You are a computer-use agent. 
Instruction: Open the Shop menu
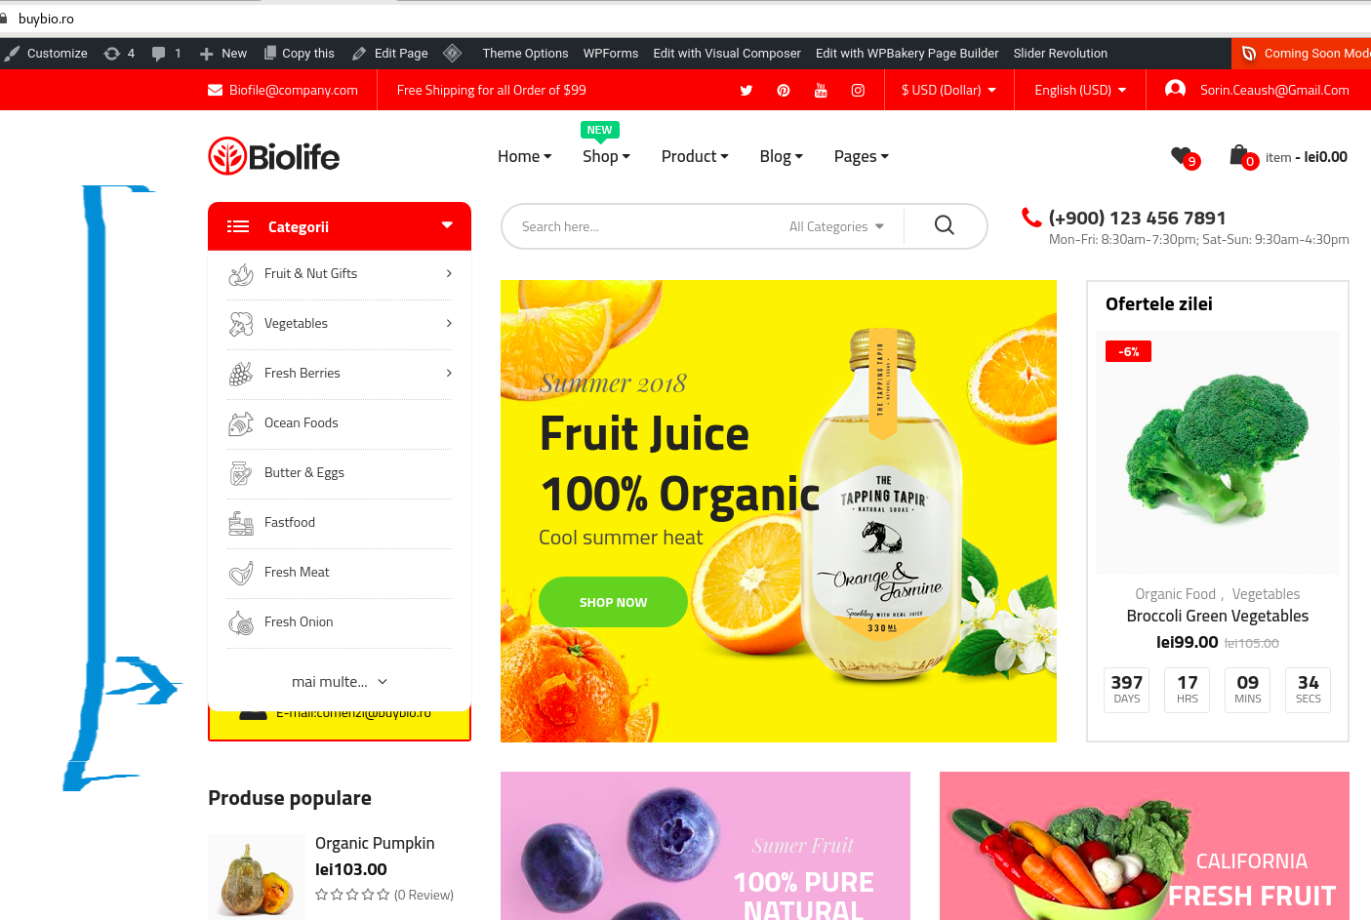point(606,156)
